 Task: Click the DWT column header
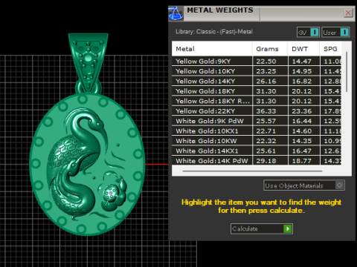tap(303, 49)
